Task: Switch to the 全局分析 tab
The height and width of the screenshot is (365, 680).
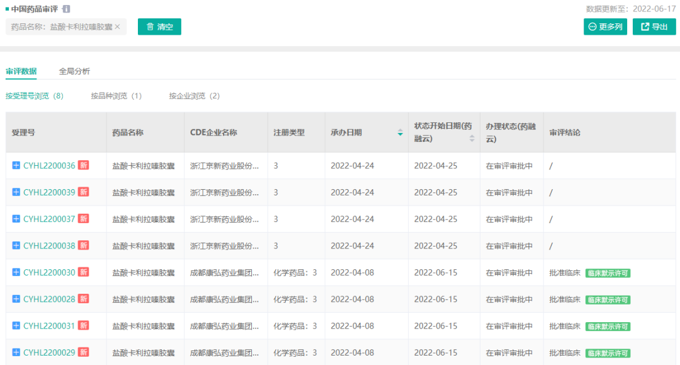Action: click(x=74, y=71)
